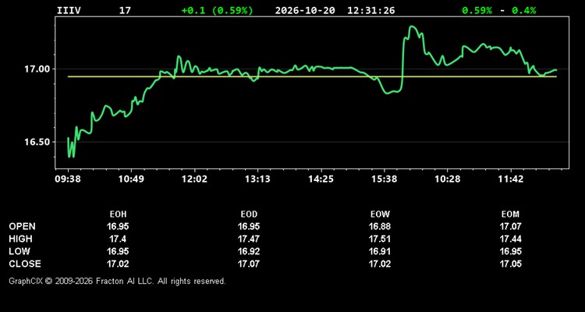Screen dimensions: 585x312
Task: Click the price 17 in header
Action: coord(125,10)
